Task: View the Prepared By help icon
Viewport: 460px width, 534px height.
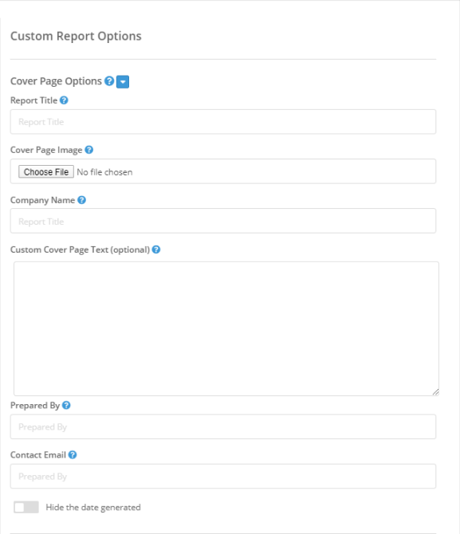Action: pos(66,405)
